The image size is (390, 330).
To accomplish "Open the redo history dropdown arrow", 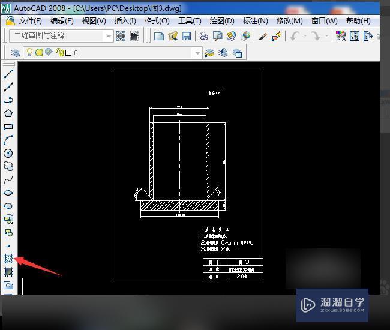I will [327, 37].
